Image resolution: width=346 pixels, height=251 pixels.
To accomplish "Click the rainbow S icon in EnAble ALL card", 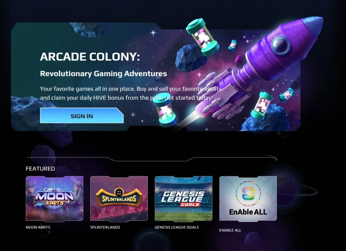I will [x=248, y=193].
